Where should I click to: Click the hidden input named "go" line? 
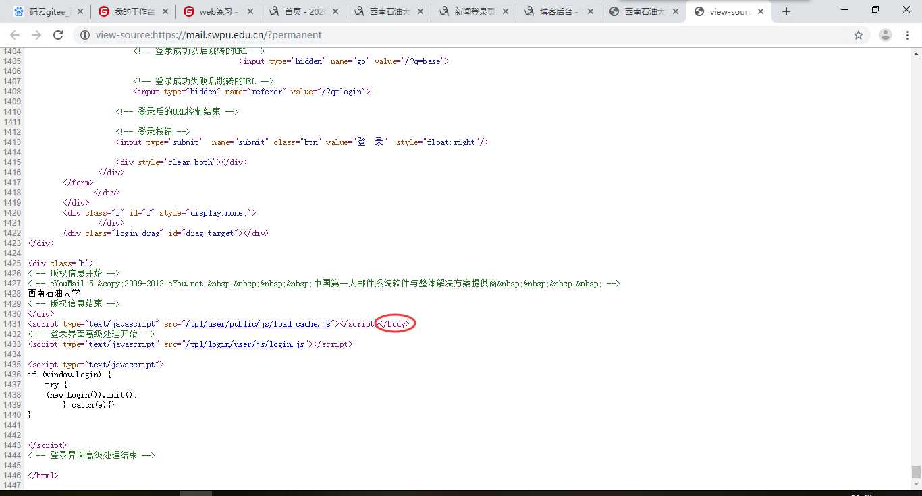click(x=344, y=61)
